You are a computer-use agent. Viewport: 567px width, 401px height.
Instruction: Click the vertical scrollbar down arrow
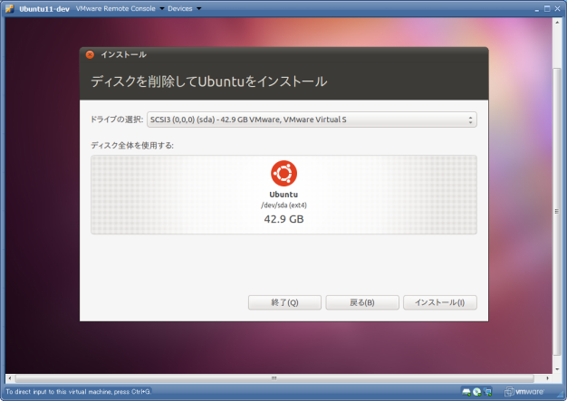(557, 369)
